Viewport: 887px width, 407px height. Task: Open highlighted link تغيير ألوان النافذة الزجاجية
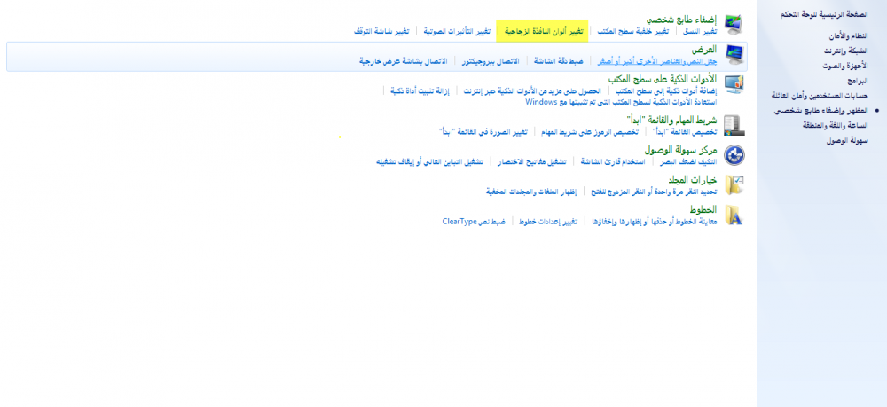[543, 31]
